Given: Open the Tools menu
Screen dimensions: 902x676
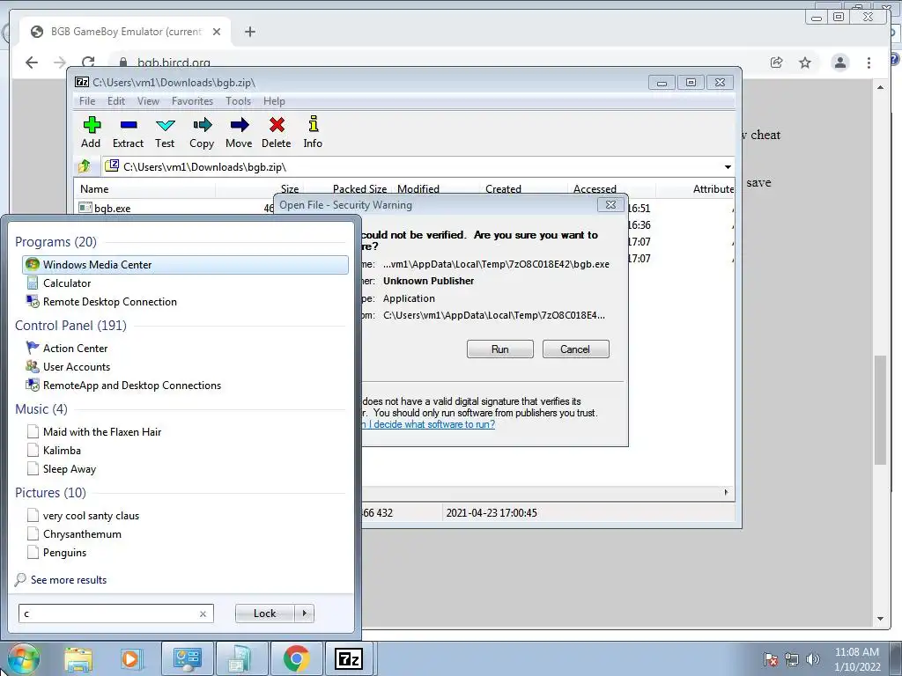Looking at the screenshot, I should pyautogui.click(x=238, y=101).
